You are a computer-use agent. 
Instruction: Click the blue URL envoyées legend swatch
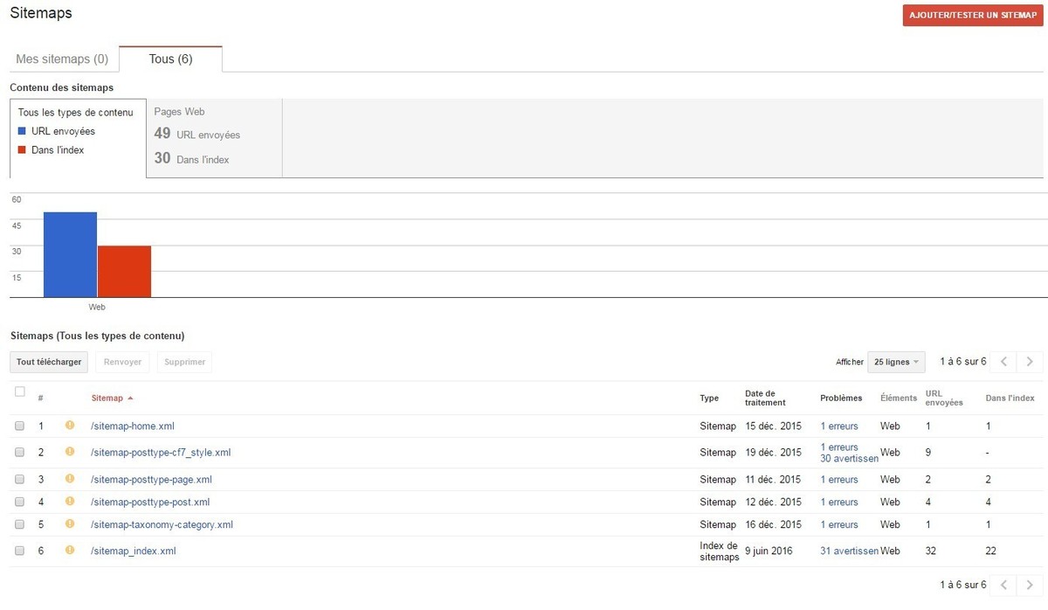click(x=22, y=131)
